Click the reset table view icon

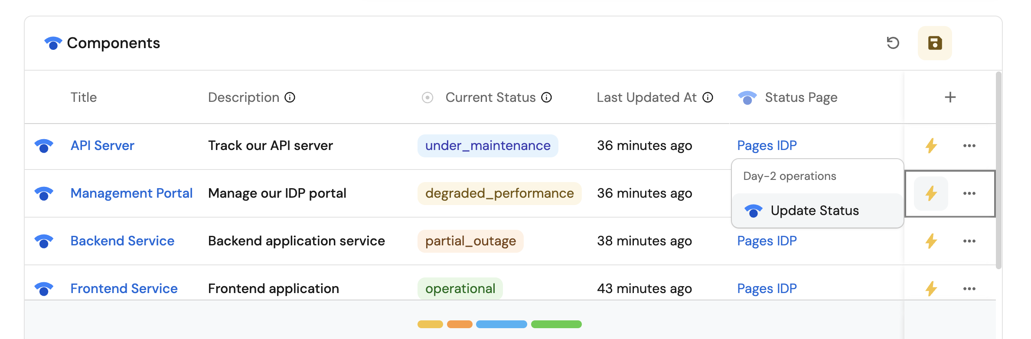[x=893, y=43]
